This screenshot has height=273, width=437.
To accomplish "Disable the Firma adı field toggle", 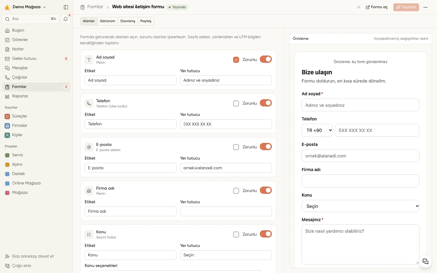I will 266,190.
